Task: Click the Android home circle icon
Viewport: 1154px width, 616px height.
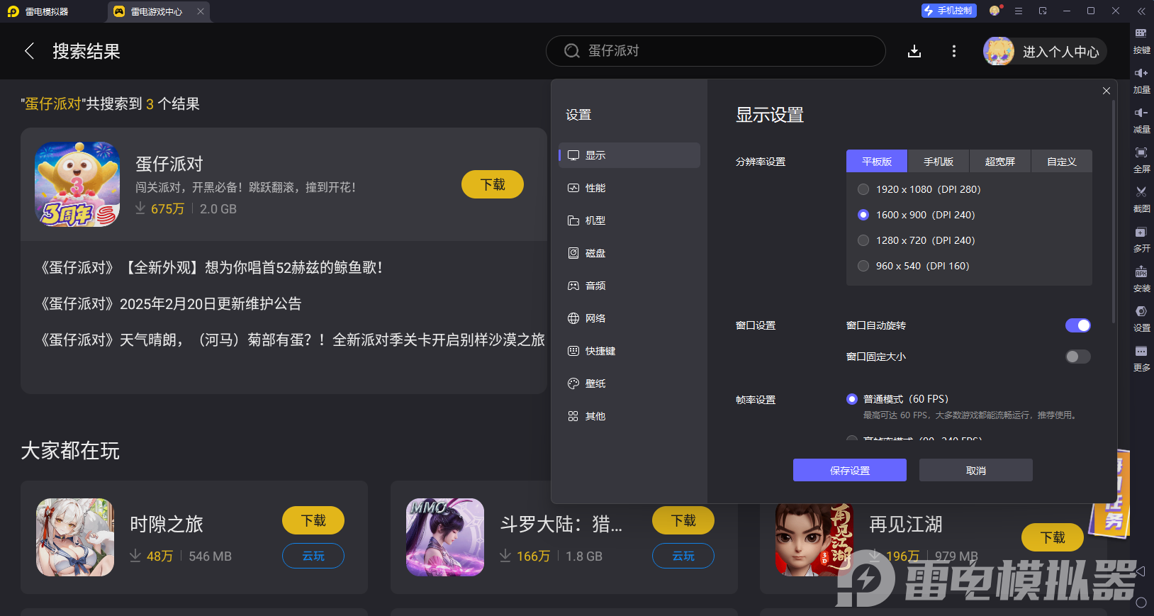Action: 1141,603
